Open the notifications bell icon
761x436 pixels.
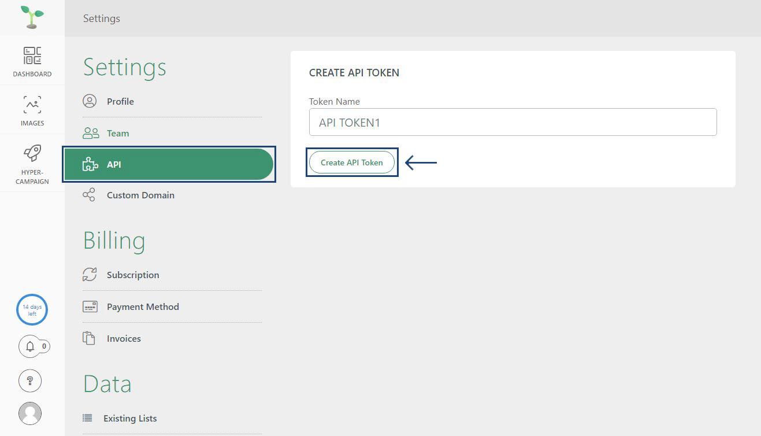click(x=31, y=346)
